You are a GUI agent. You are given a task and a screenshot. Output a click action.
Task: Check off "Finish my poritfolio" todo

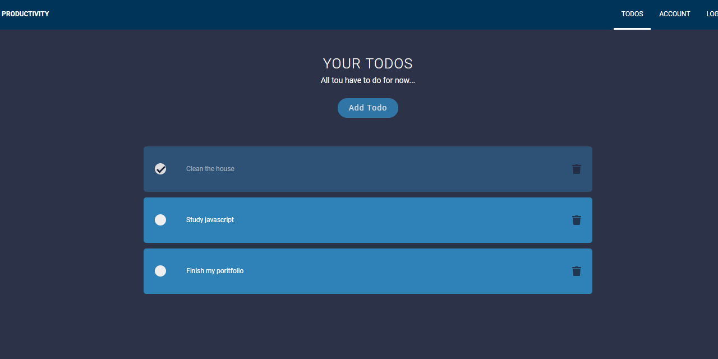click(160, 271)
